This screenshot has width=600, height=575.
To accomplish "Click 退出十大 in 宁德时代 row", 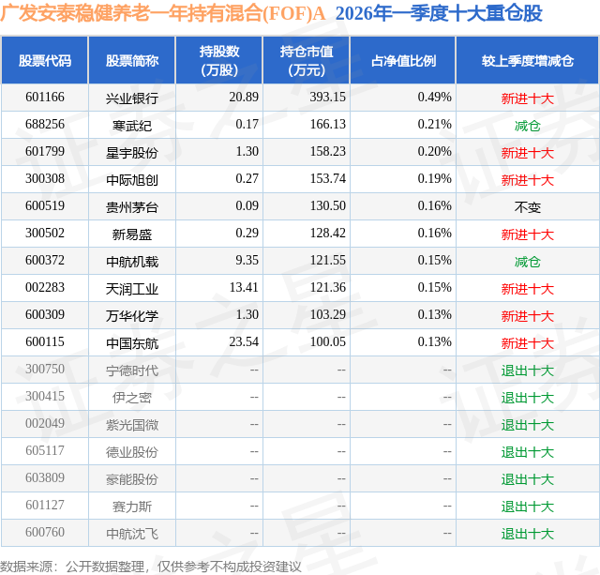I will tap(527, 371).
